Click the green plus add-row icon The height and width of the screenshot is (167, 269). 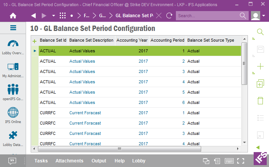(x=34, y=41)
